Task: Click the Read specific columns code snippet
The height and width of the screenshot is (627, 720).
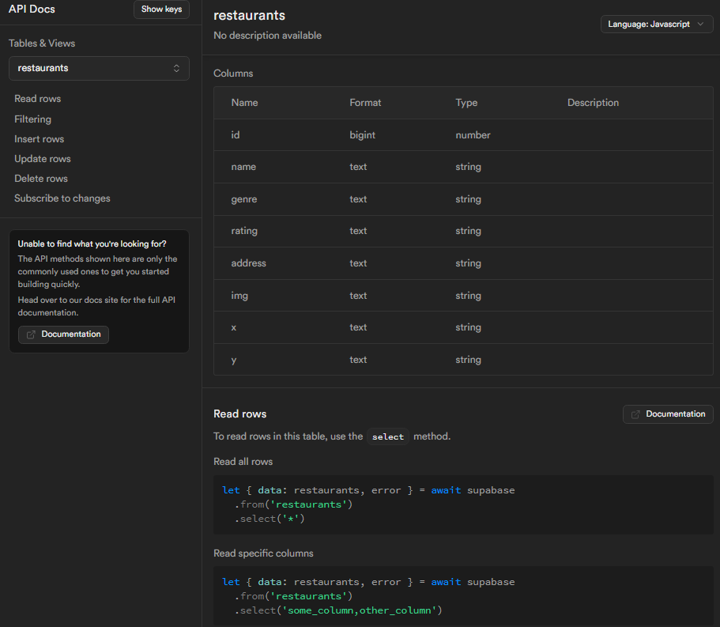Action: [x=462, y=596]
